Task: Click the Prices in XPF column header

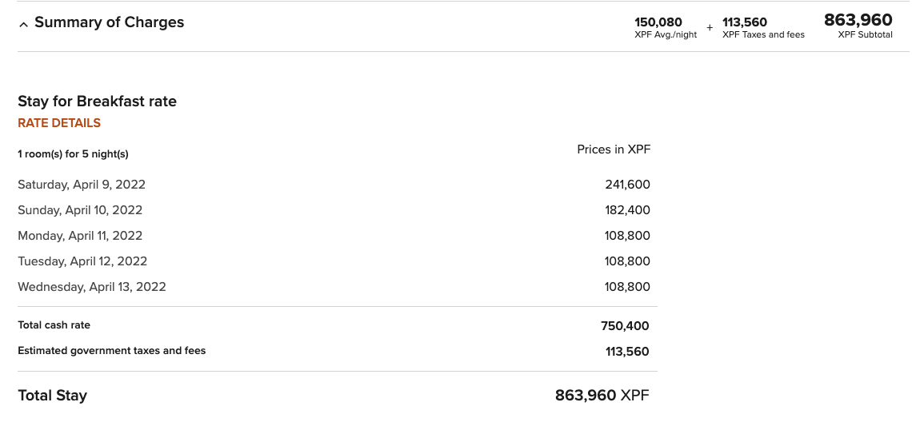Action: pyautogui.click(x=614, y=149)
